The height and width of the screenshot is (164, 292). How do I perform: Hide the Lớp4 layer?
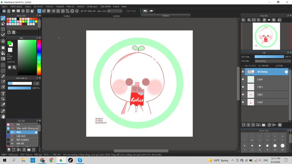pyautogui.click(x=243, y=79)
